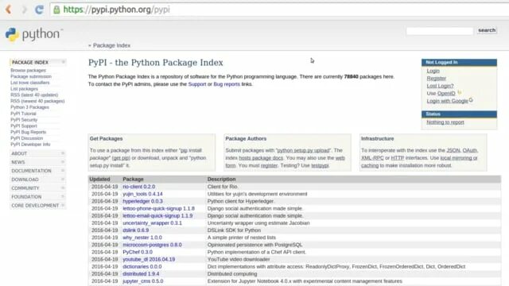Expand the NEWS sidebar menu
This screenshot has width=509, height=286.
click(38, 162)
